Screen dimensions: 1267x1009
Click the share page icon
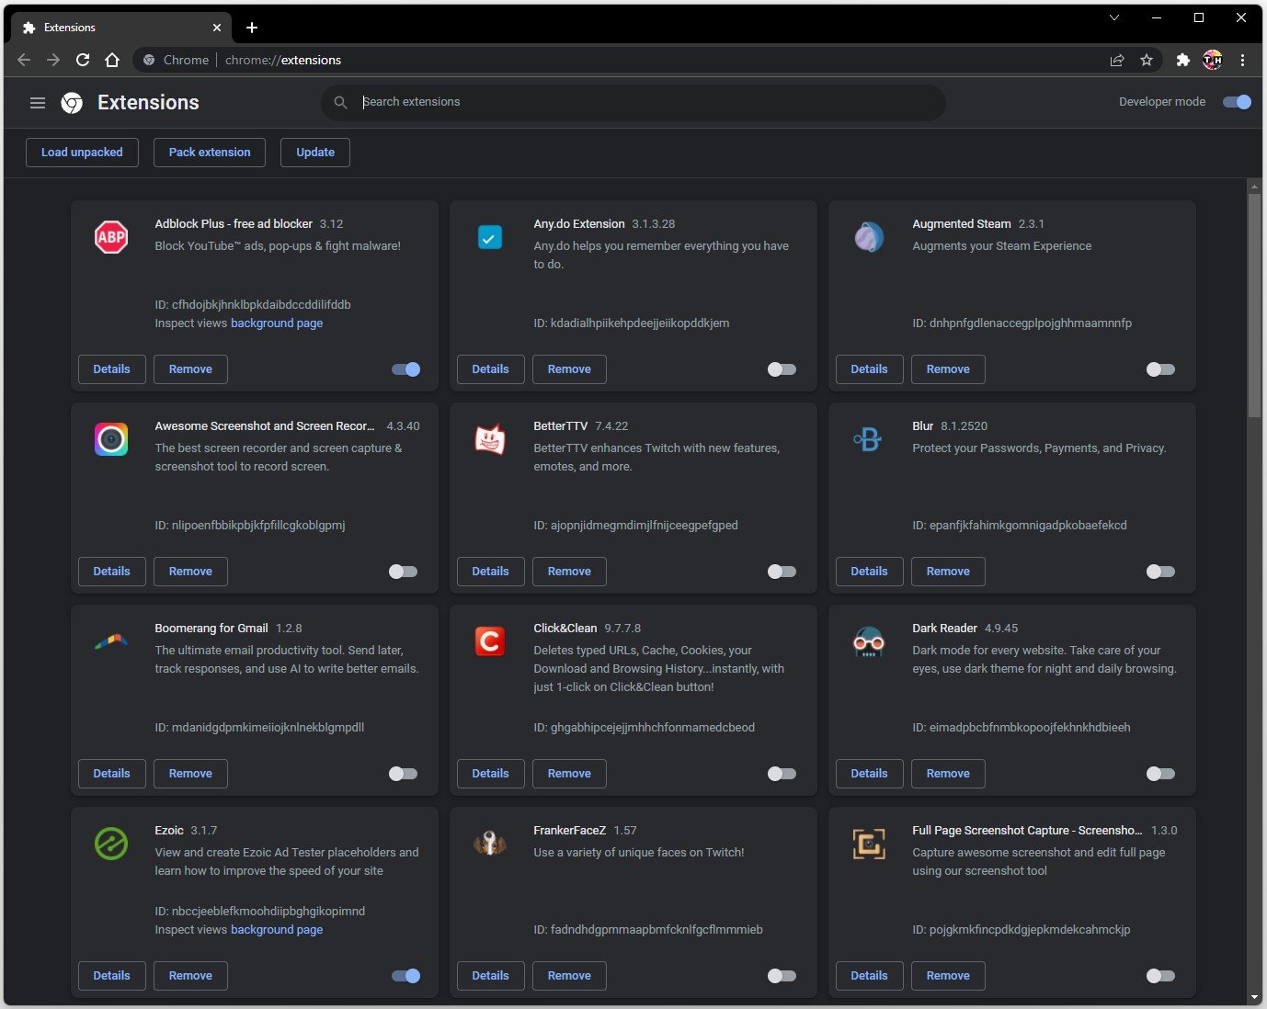coord(1117,60)
